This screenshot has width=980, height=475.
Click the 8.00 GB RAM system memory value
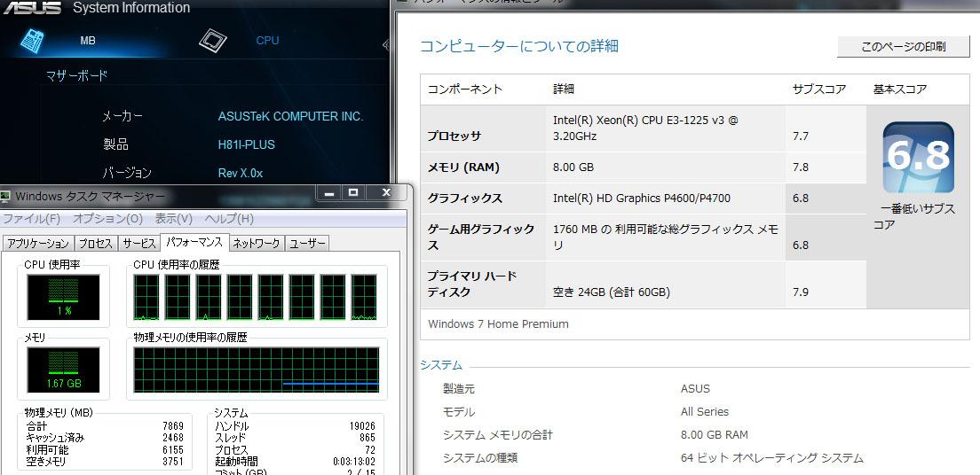(x=715, y=435)
